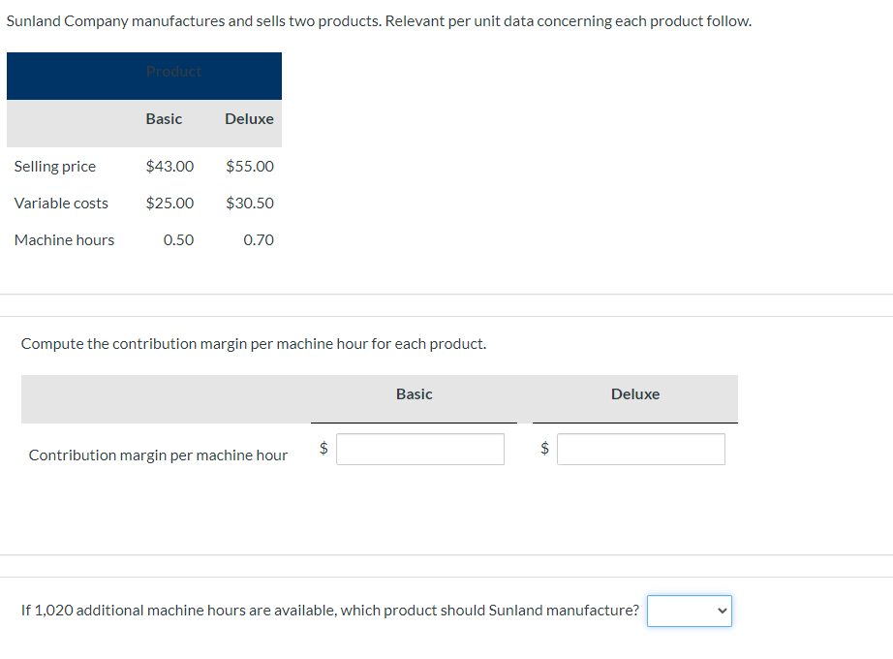This screenshot has height=659, width=893.
Task: Click the "Contribution margin per machine hour" label
Action: (x=158, y=455)
